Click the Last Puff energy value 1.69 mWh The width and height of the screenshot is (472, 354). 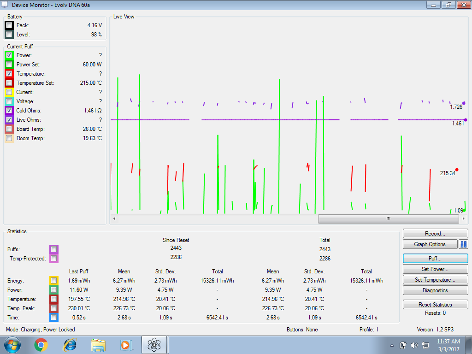[79, 281]
